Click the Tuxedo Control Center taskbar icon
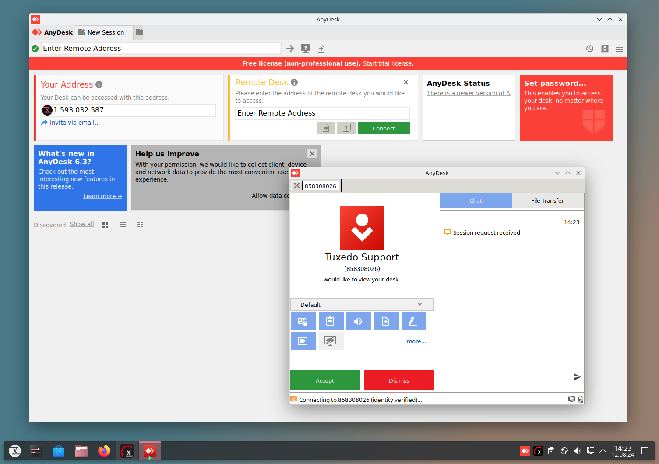This screenshot has width=659, height=464. pos(127,451)
